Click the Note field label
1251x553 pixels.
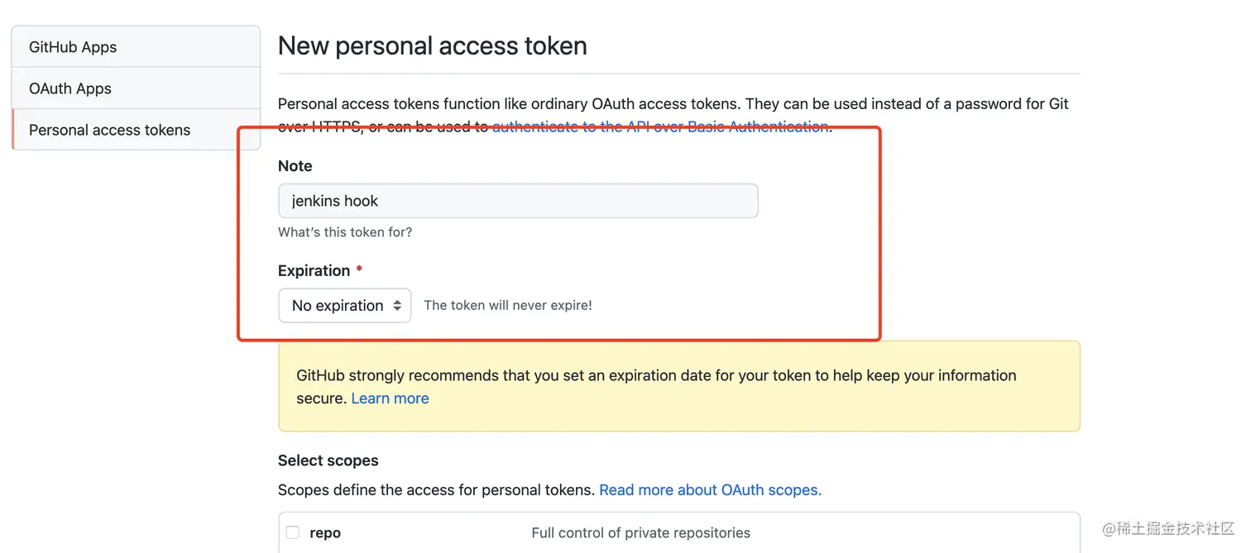tap(295, 165)
